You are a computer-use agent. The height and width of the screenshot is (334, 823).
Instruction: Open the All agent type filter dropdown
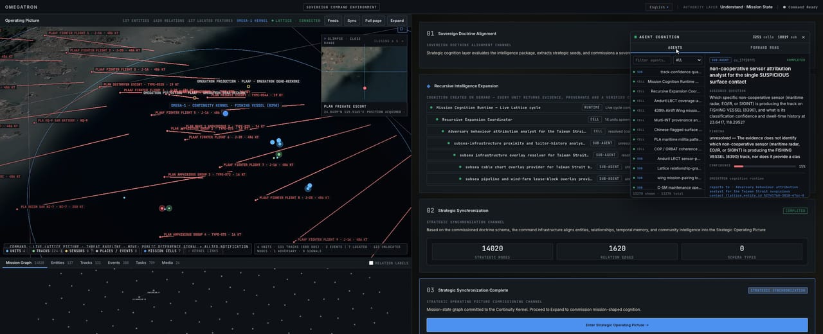click(688, 60)
